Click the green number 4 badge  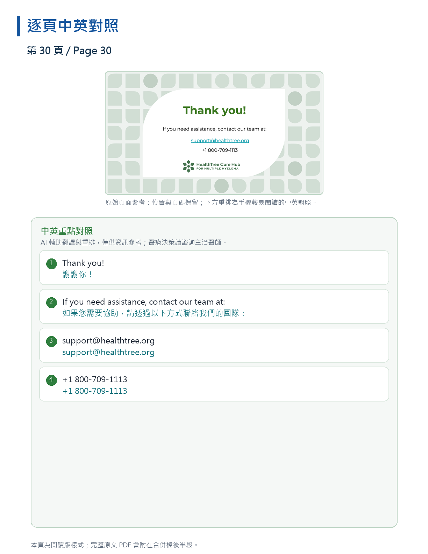pos(51,380)
